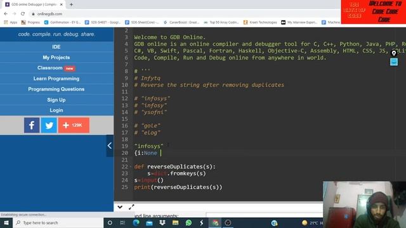Toggle fullscreen expand arrows icon
Image resolution: width=406 pixels, height=228 pixels.
[x=131, y=207]
